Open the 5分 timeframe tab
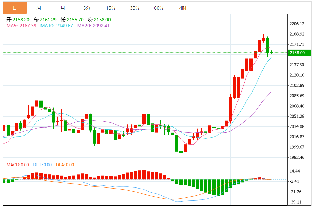The image size is (314, 206). coord(87,8)
